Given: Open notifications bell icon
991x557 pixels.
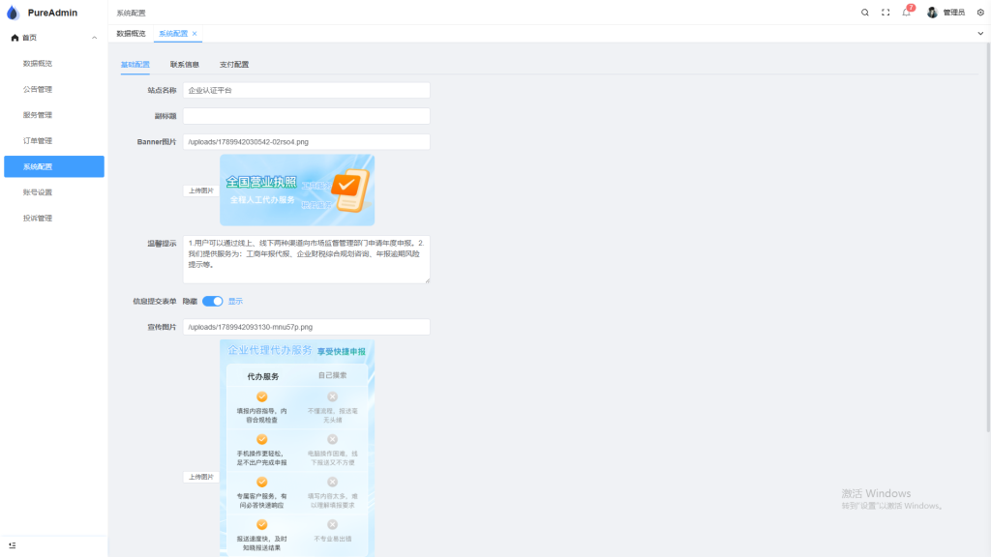Looking at the screenshot, I should pos(906,12).
